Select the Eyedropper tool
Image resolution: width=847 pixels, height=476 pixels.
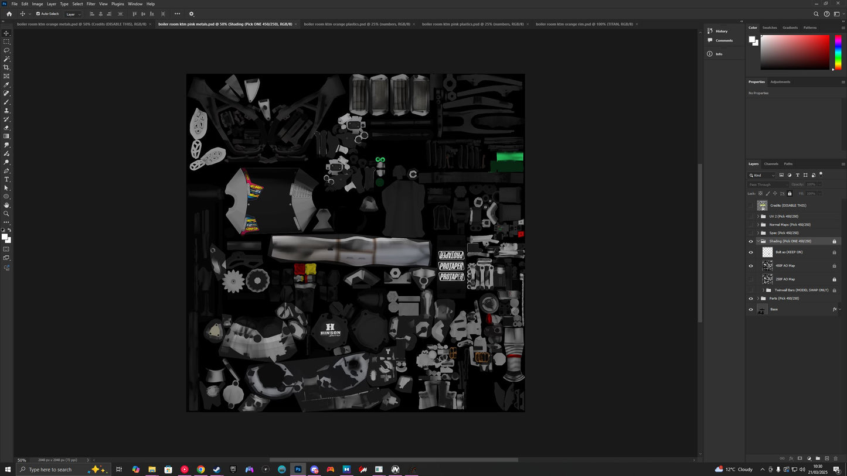coord(6,85)
